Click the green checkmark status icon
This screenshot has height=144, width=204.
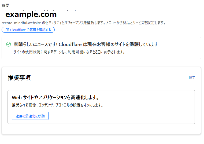click(8, 44)
